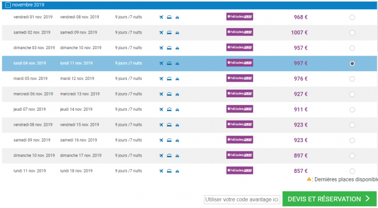Click the hotel bed icon in the 957 € row
The width and height of the screenshot is (378, 208).
pos(169,48)
